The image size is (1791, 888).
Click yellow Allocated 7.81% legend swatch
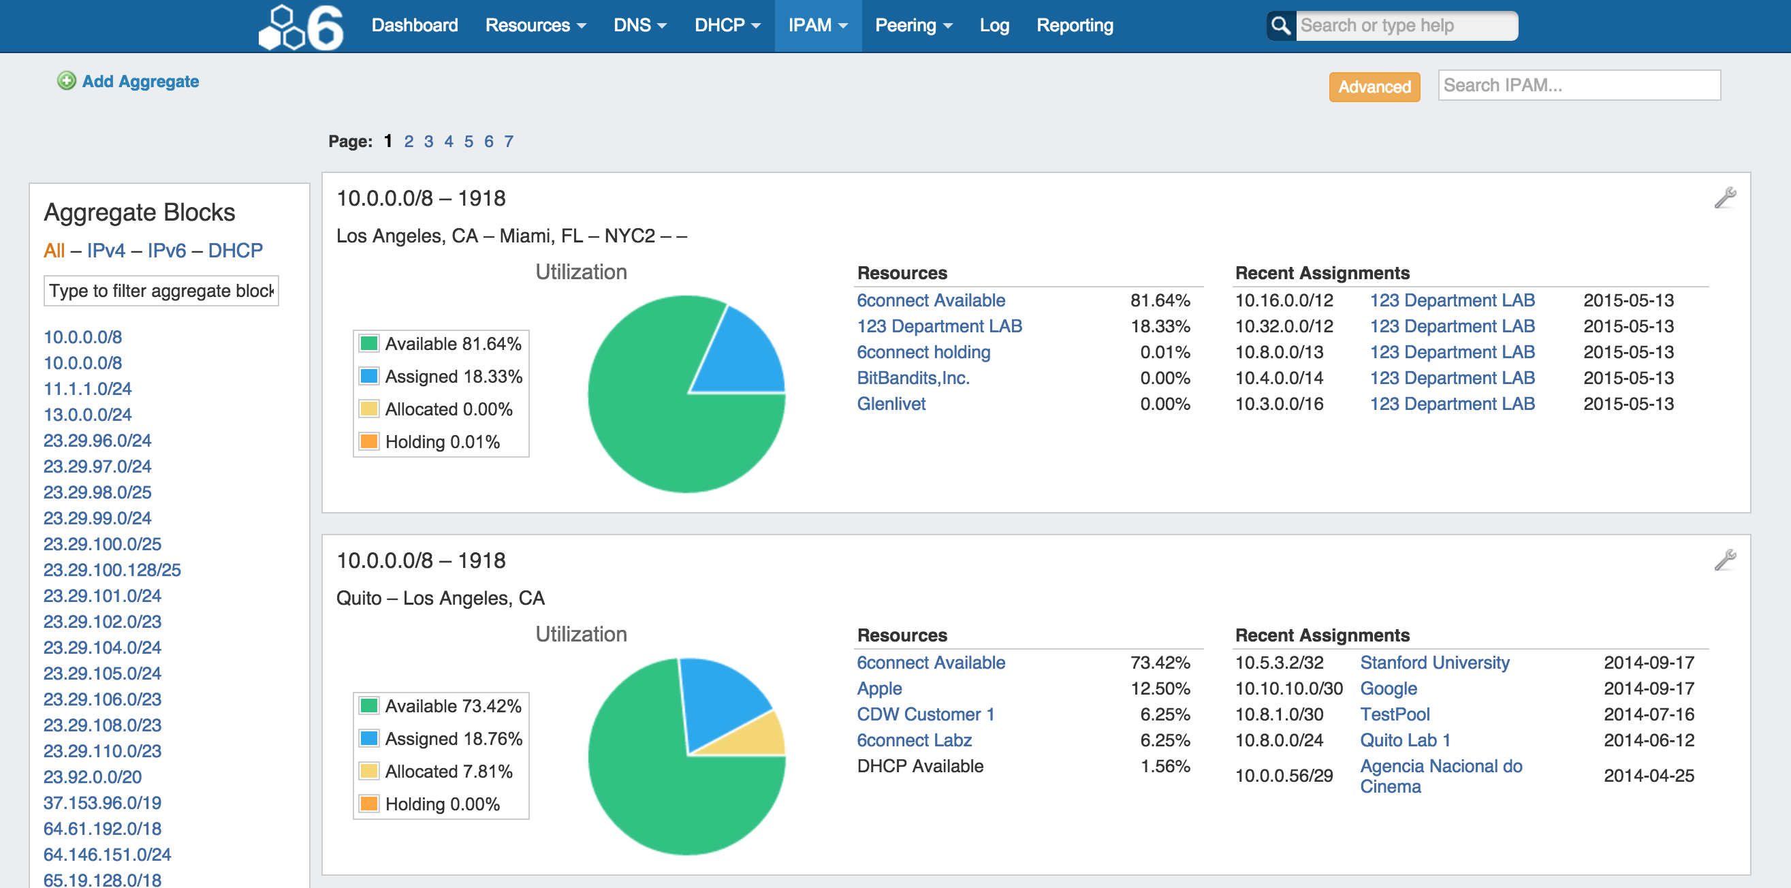click(x=368, y=770)
